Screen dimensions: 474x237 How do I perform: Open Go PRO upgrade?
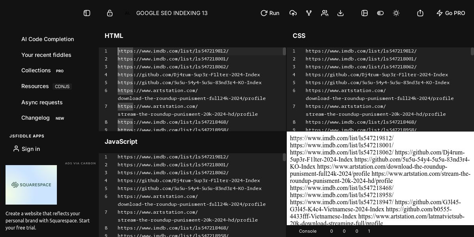click(451, 13)
